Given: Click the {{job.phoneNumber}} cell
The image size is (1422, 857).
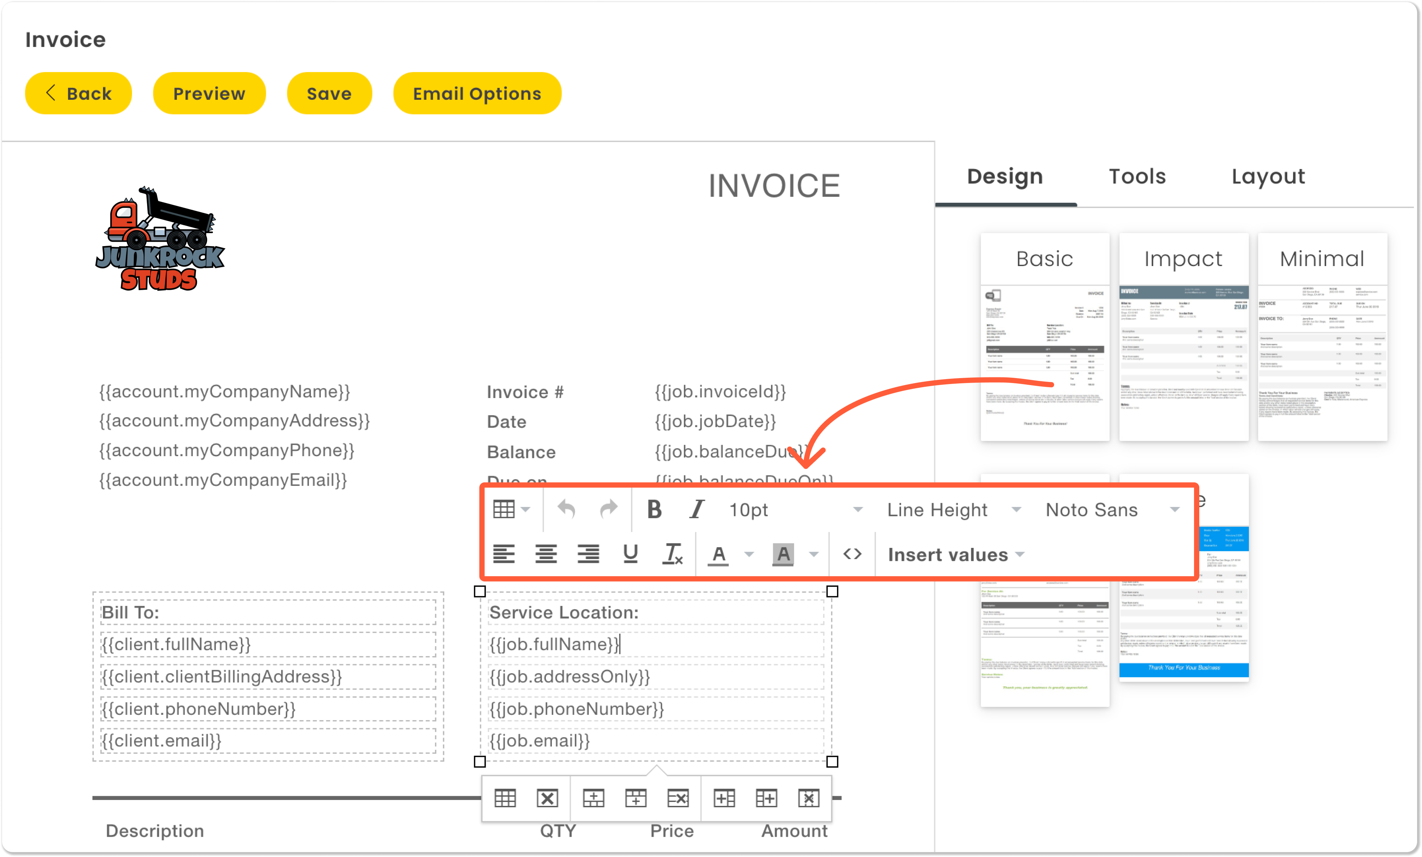Looking at the screenshot, I should 655,709.
